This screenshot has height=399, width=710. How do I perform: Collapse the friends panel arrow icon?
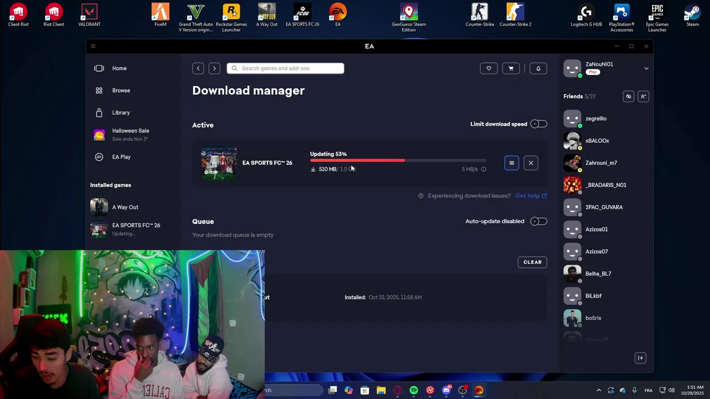(x=640, y=358)
